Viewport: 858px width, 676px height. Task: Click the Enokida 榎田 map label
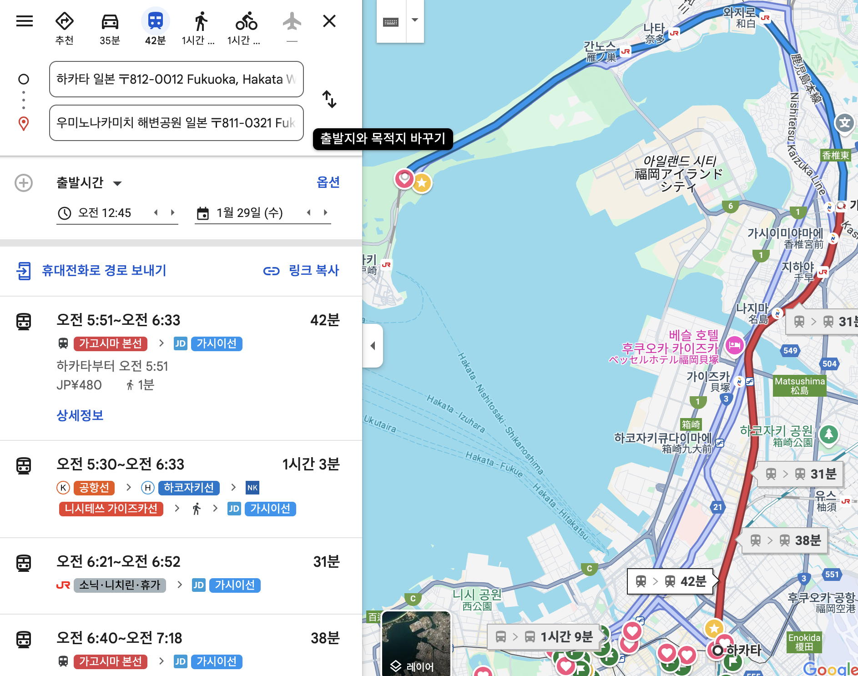[x=804, y=642]
